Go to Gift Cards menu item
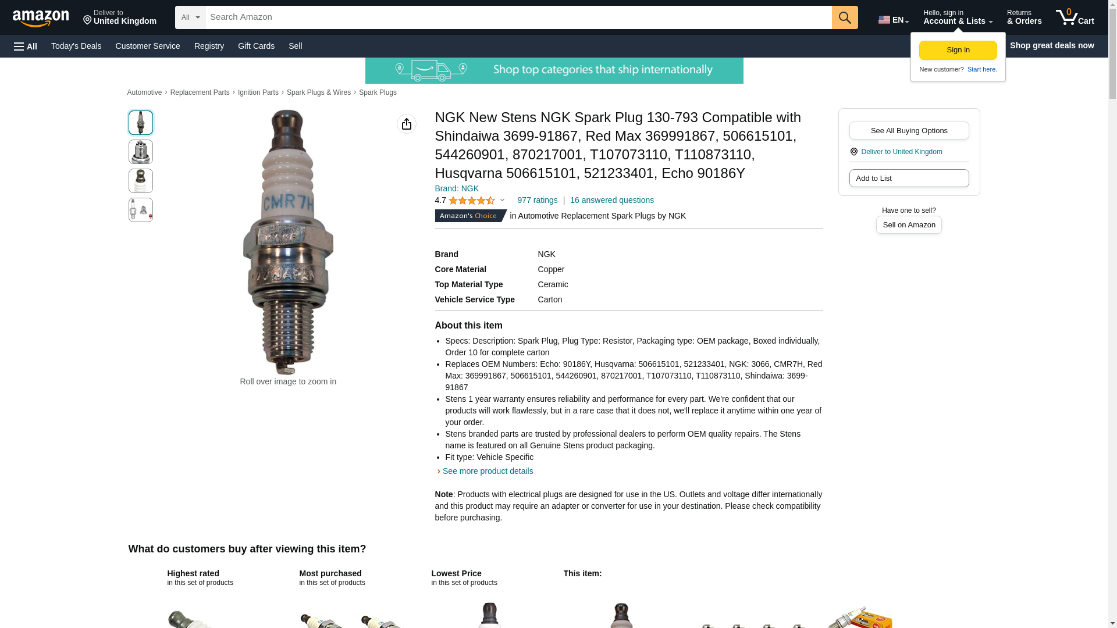Image resolution: width=1117 pixels, height=628 pixels. pyautogui.click(x=256, y=46)
